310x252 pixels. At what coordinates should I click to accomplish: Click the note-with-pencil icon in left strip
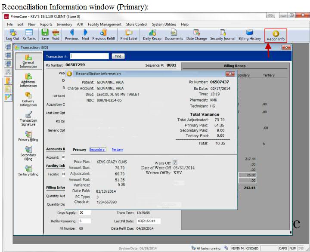coord(8,97)
